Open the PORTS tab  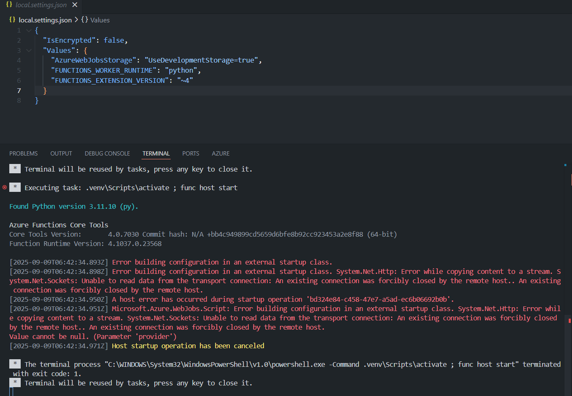click(x=191, y=153)
